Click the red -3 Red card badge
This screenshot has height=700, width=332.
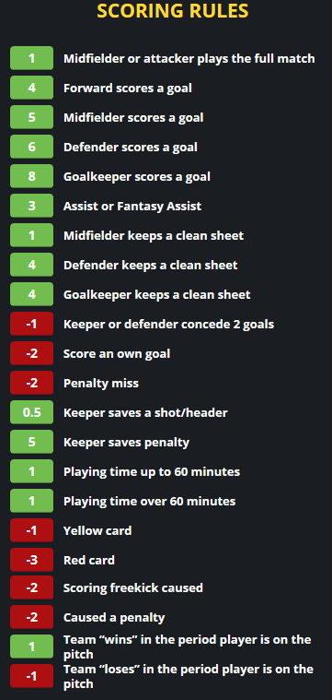click(31, 560)
